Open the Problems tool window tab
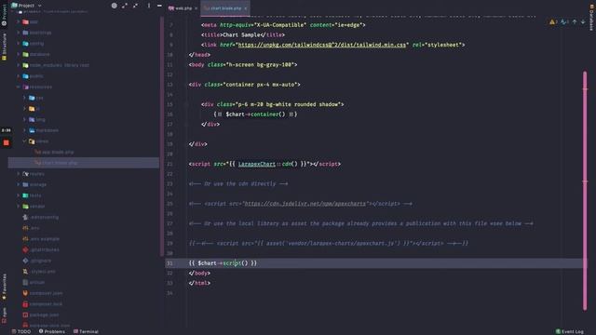 [52, 331]
